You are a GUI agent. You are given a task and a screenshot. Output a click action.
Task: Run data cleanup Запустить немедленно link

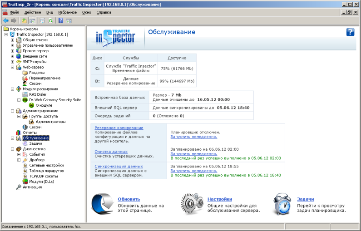click(x=193, y=154)
